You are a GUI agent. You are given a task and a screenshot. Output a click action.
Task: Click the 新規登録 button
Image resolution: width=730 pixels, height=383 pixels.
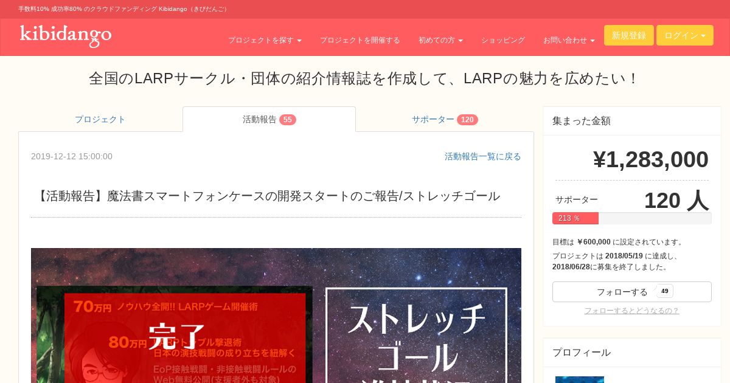tap(629, 35)
